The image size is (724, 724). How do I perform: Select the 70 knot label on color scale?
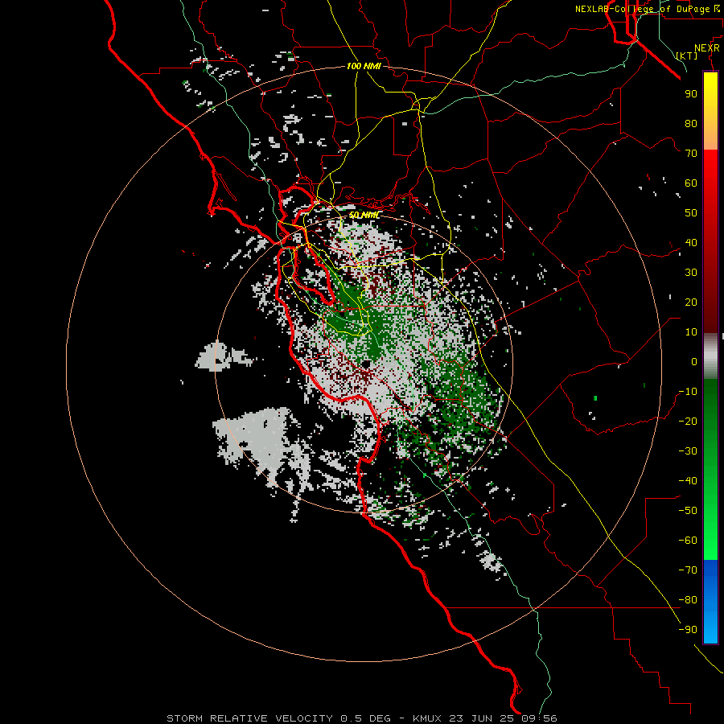pos(691,154)
